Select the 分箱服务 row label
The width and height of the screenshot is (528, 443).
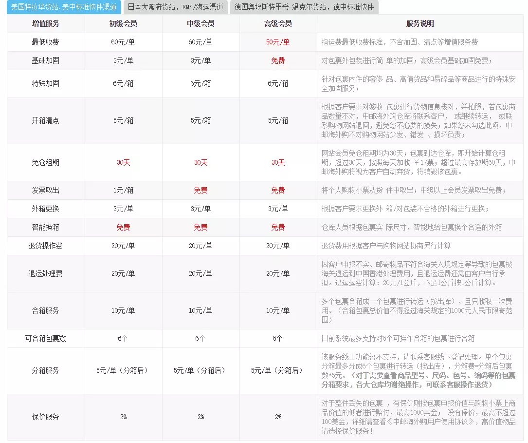click(45, 371)
